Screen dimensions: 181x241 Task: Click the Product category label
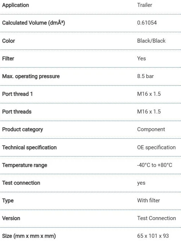coord(23,130)
